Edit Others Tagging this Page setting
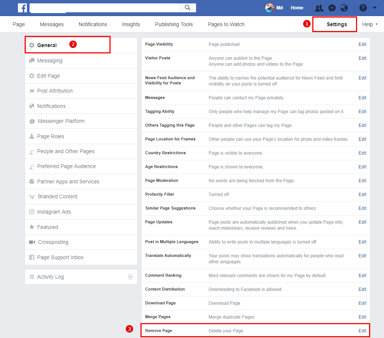 click(x=362, y=125)
